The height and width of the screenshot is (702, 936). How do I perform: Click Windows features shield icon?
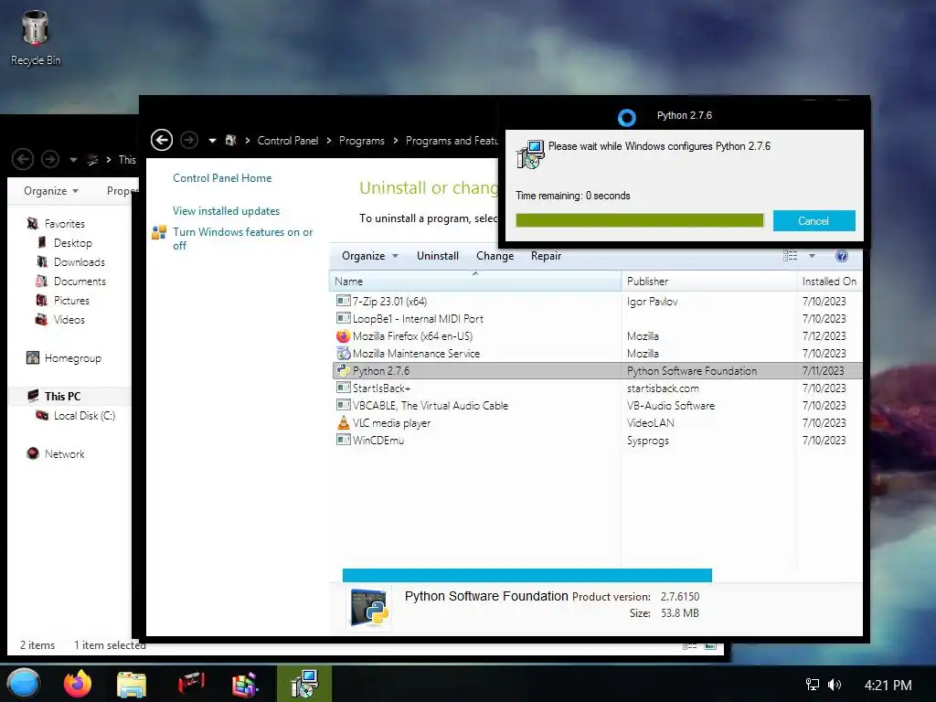pyautogui.click(x=159, y=232)
